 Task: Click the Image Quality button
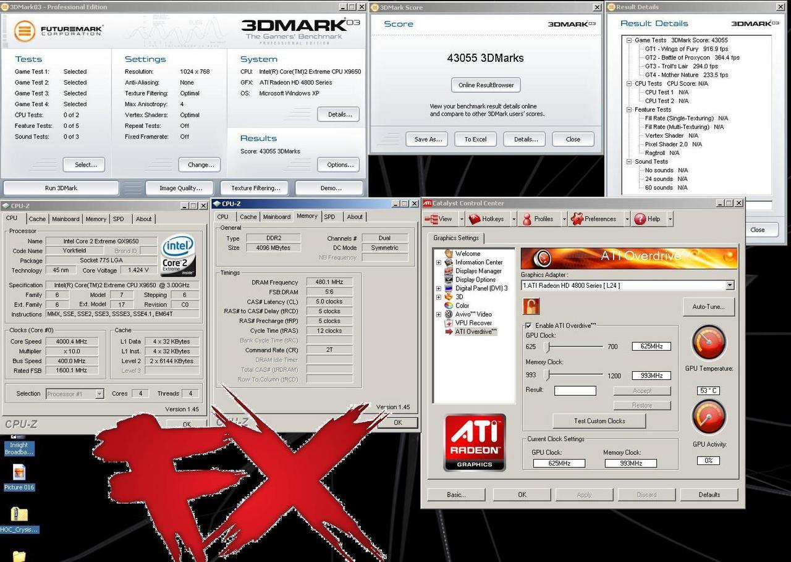pos(180,188)
